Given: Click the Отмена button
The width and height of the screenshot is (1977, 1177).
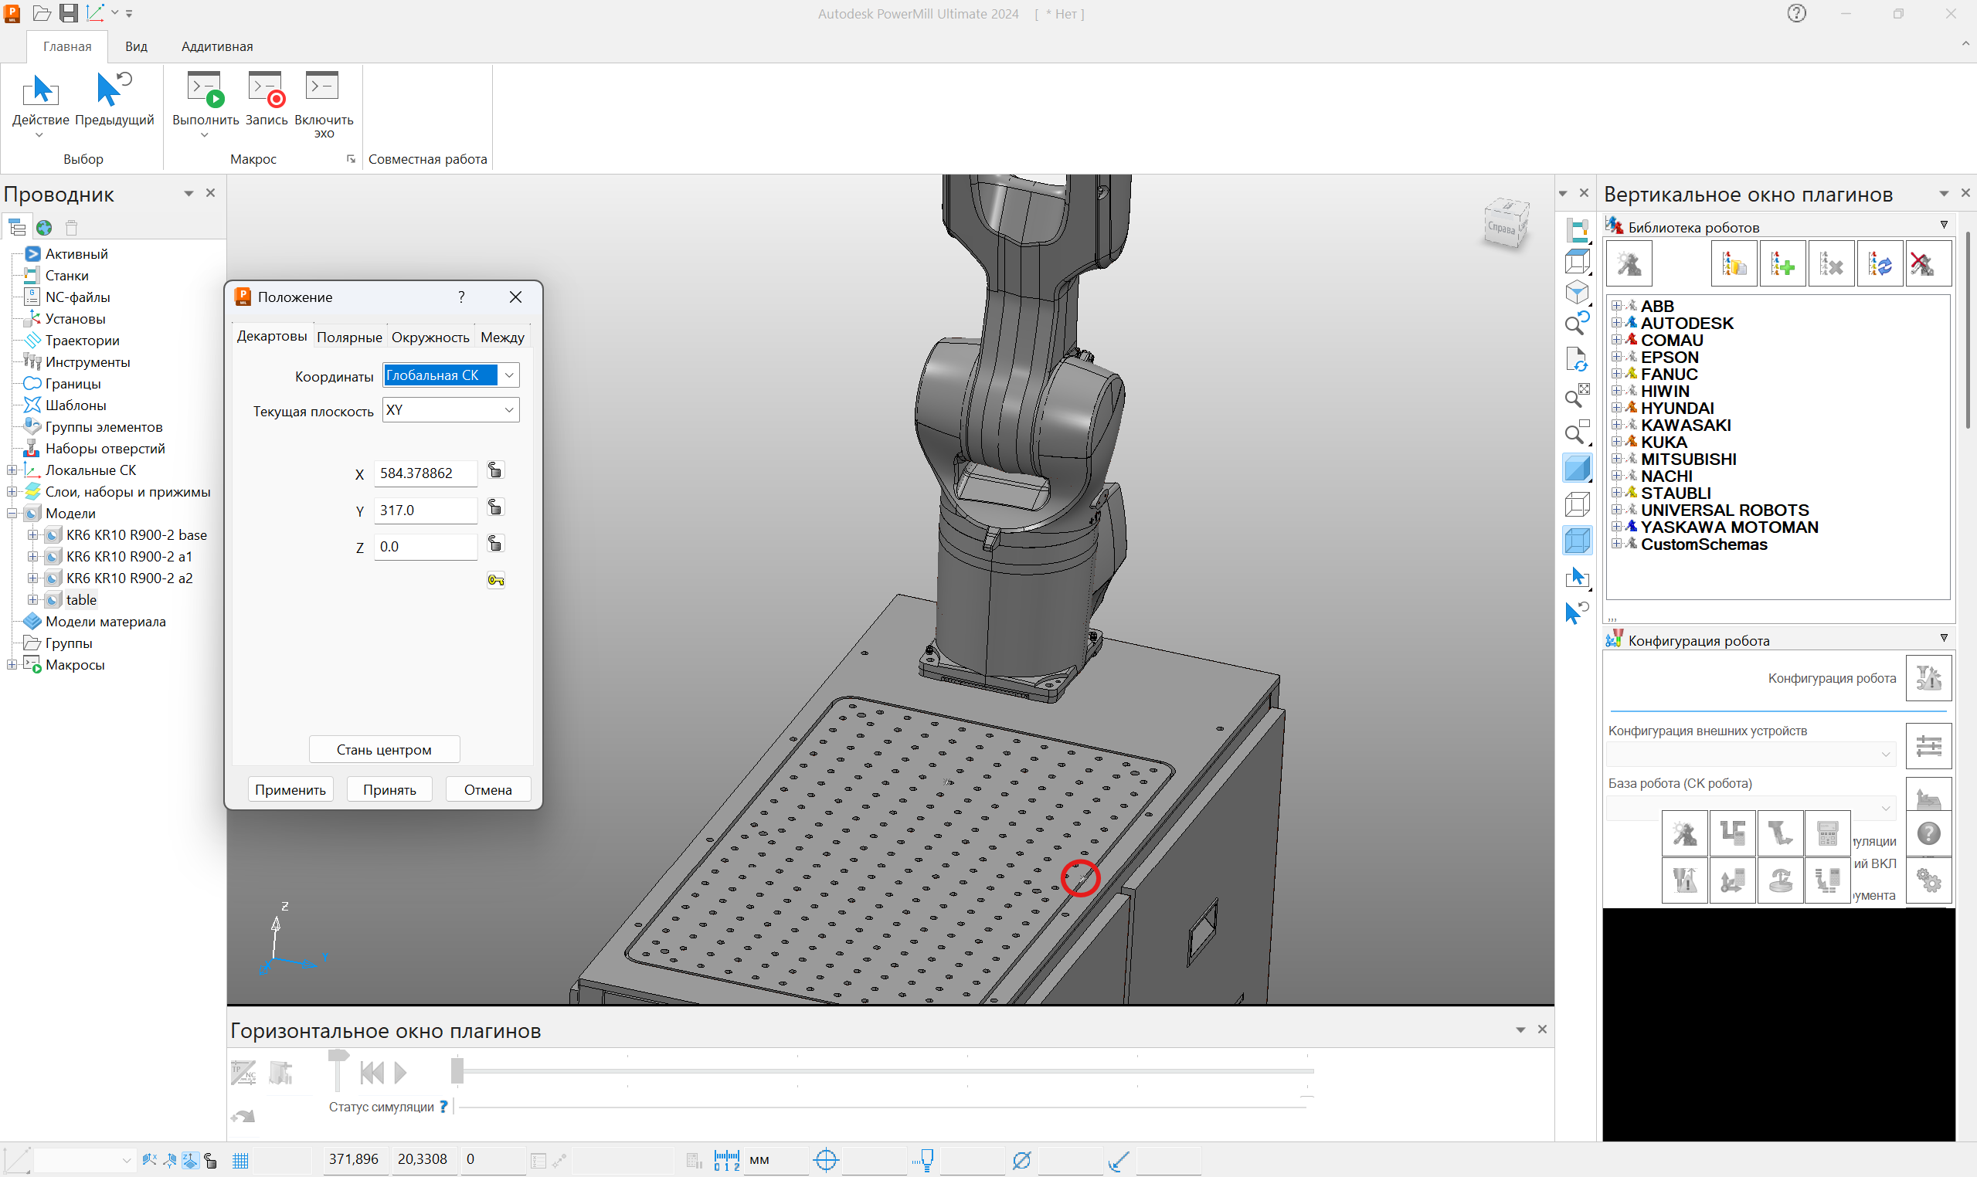Looking at the screenshot, I should [488, 790].
